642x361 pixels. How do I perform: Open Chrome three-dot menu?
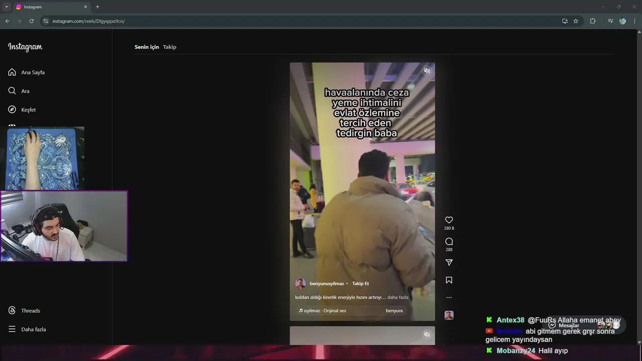click(x=634, y=21)
